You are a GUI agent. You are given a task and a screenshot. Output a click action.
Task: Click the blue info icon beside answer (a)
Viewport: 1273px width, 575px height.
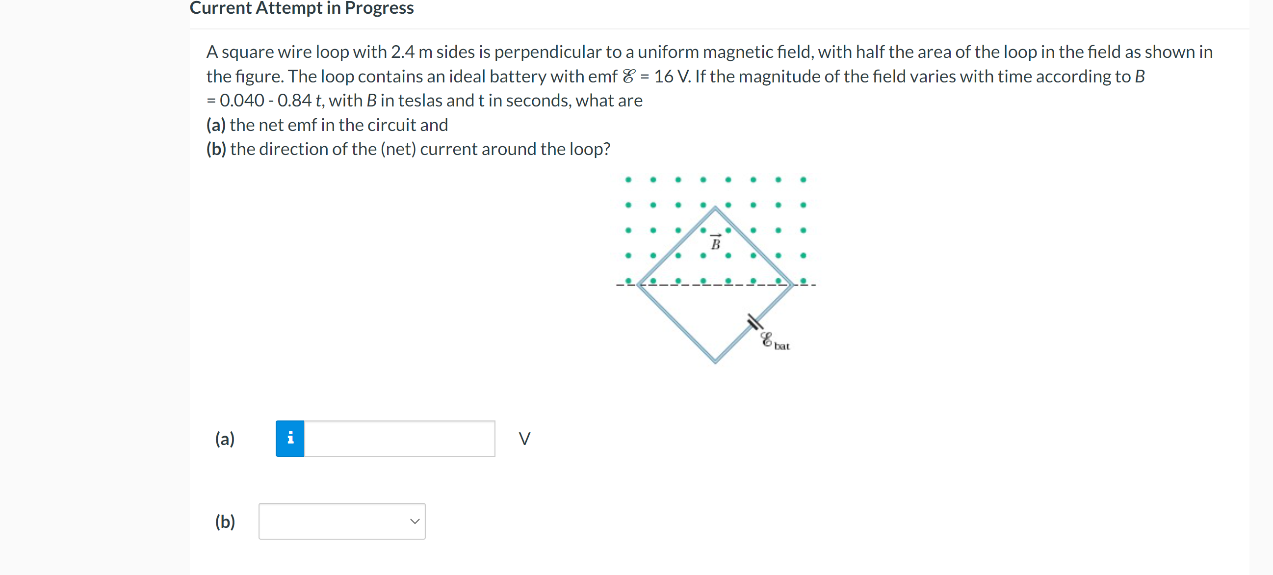(289, 438)
